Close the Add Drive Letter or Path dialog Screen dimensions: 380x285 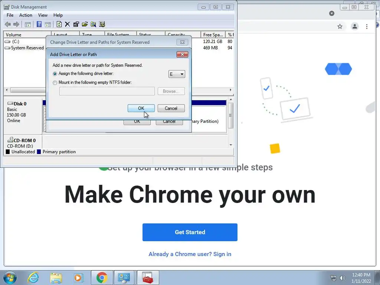pos(182,54)
